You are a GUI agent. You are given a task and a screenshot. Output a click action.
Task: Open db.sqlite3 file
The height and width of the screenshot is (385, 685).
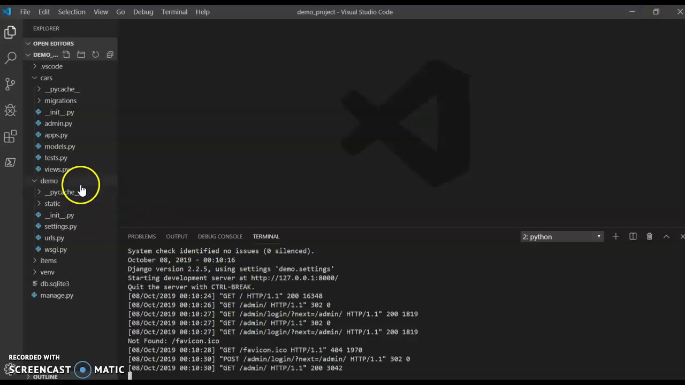click(x=55, y=283)
